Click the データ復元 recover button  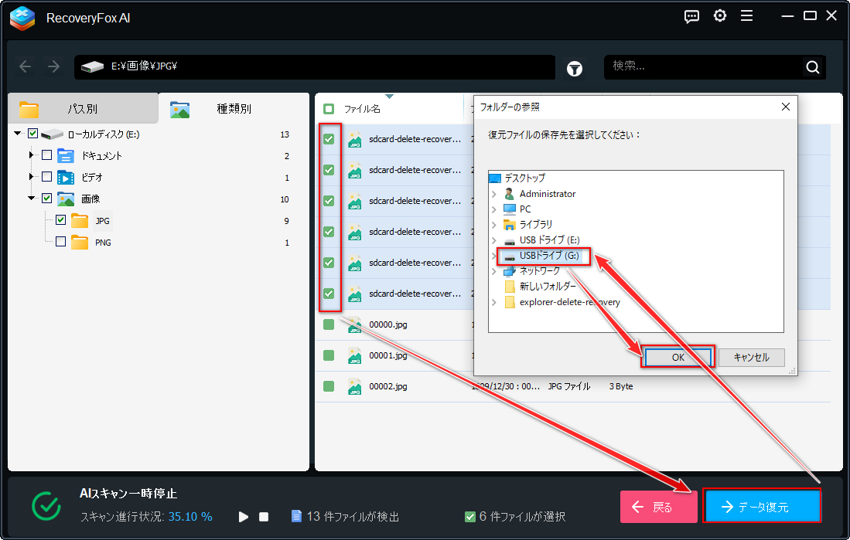(x=762, y=507)
